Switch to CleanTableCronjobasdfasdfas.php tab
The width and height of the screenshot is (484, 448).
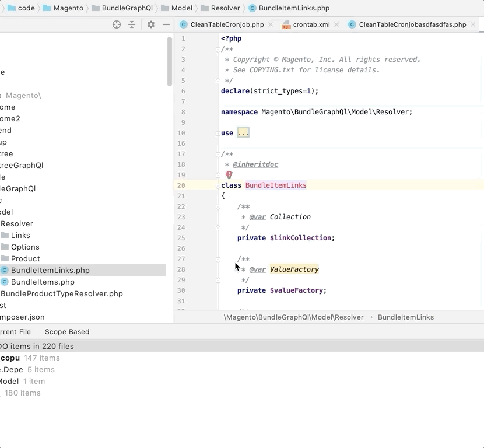coord(412,24)
